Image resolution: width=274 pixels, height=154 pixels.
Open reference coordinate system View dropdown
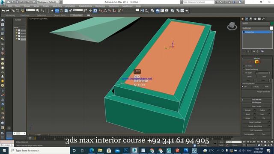point(78,10)
